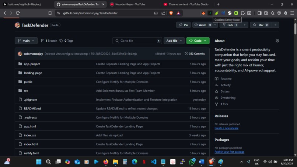
Task: Toggle the browser sidebar panel icon
Action: click(x=259, y=13)
